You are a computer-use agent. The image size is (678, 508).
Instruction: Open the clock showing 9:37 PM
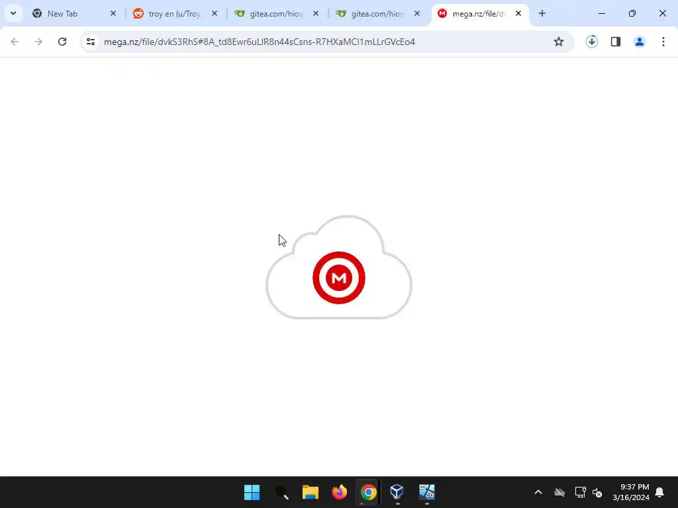pos(631,492)
